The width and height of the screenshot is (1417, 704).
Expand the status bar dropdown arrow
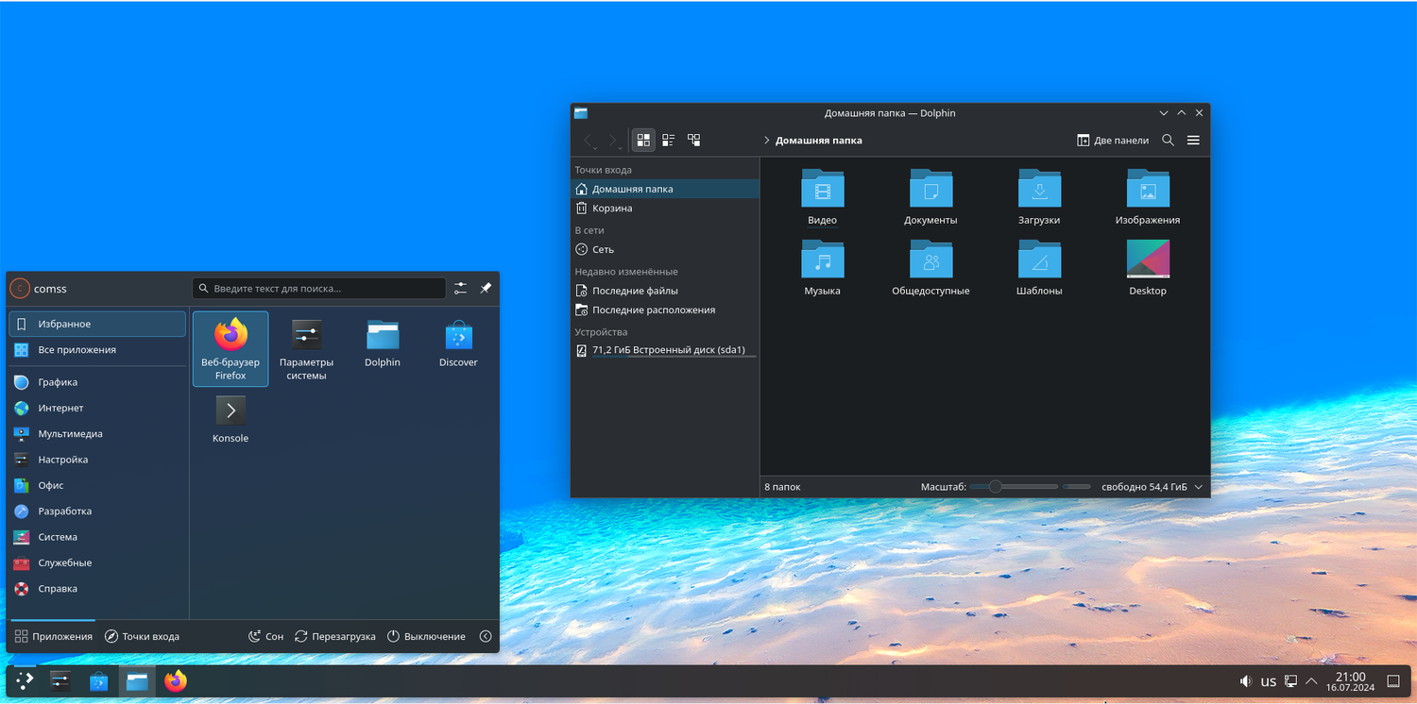click(1199, 487)
